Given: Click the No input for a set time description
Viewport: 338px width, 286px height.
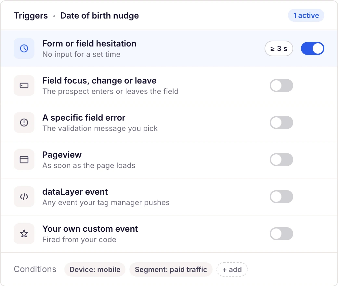Looking at the screenshot, I should point(81,54).
